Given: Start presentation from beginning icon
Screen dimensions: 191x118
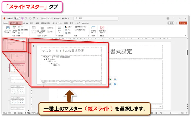Looking at the screenshot, I should (x=34, y=18).
